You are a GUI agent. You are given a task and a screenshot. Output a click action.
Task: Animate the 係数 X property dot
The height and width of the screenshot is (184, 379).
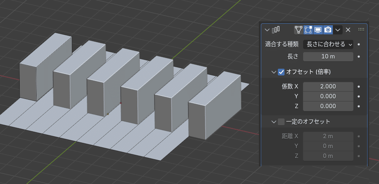(359, 86)
